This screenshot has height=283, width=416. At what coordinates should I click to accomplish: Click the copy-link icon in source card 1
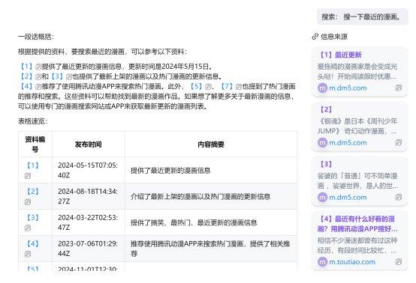399,88
